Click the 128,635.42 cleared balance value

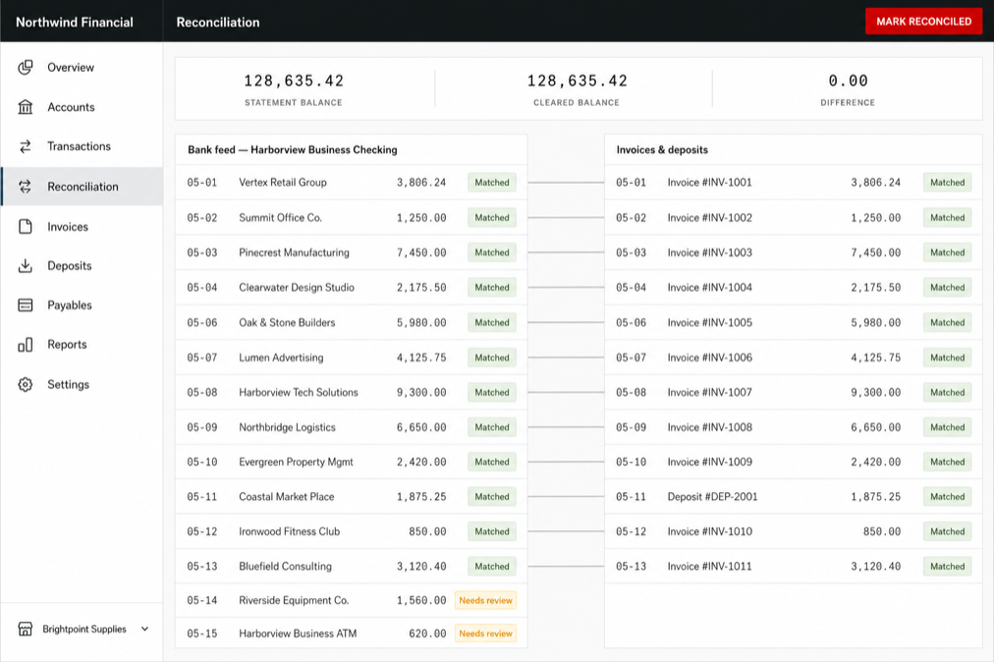577,81
